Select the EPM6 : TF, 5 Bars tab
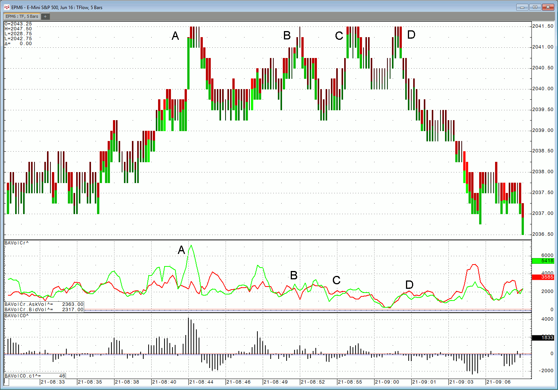 click(x=21, y=16)
